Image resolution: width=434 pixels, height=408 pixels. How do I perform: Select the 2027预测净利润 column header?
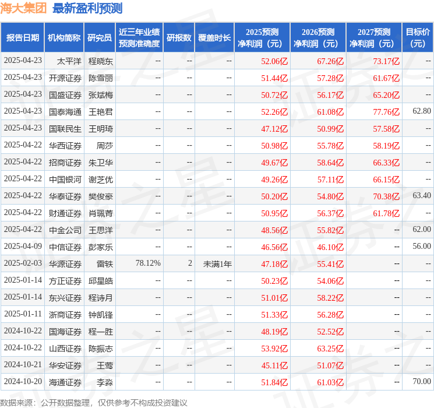373,38
